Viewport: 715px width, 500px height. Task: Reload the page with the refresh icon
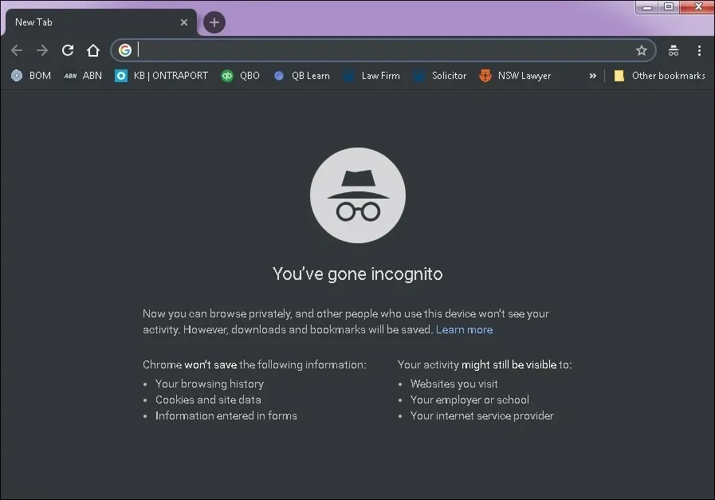click(x=68, y=50)
